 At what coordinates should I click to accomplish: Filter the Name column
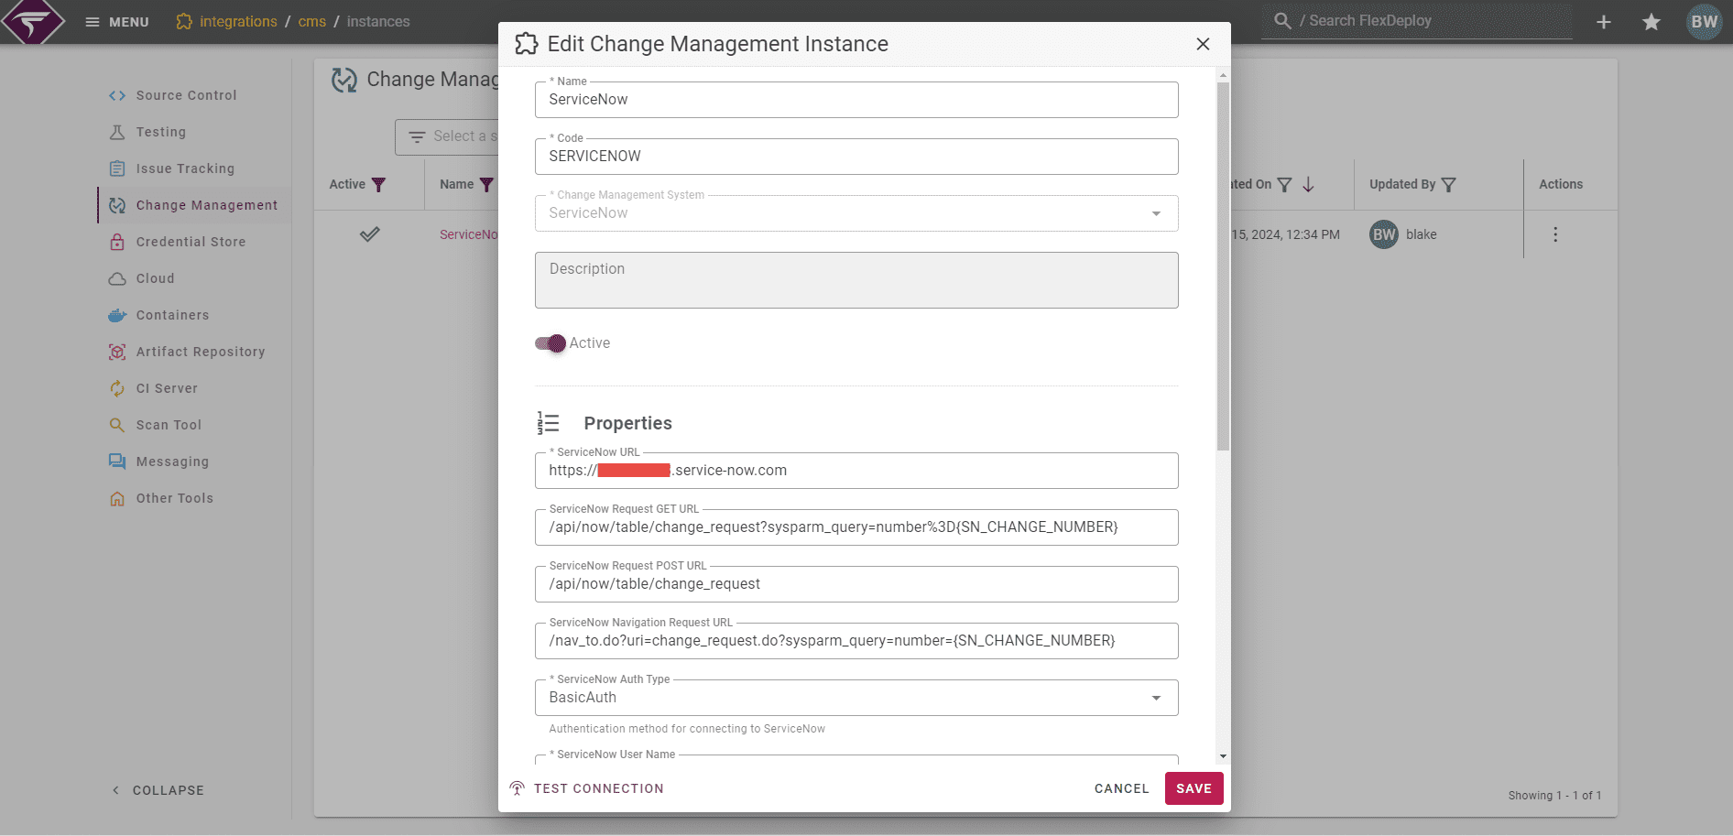(x=486, y=184)
